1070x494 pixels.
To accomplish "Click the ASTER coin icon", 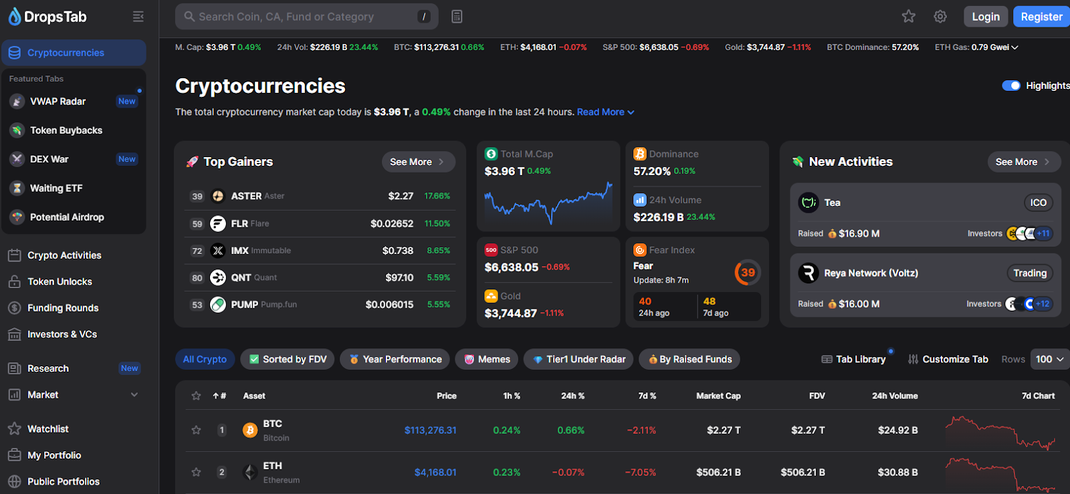I will click(218, 196).
